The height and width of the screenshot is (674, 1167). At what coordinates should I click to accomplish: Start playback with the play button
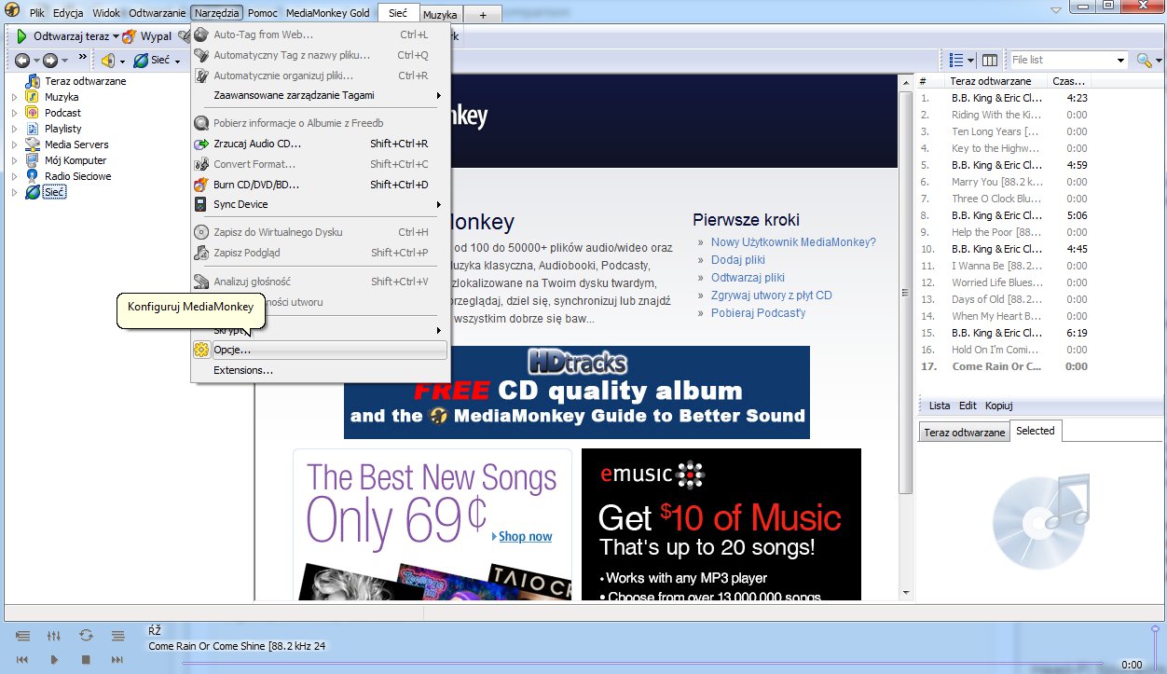[54, 660]
